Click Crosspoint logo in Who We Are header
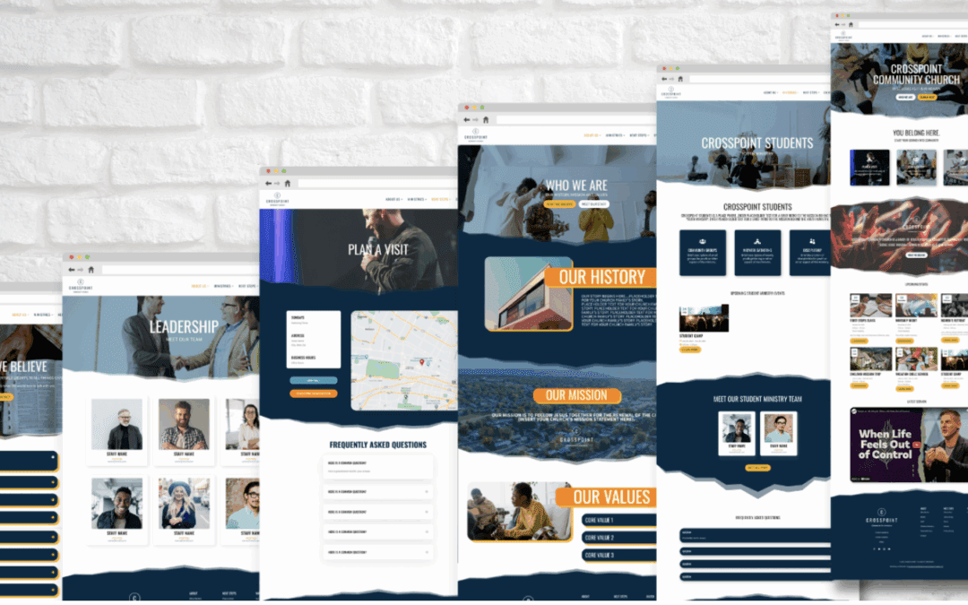 coord(475,134)
